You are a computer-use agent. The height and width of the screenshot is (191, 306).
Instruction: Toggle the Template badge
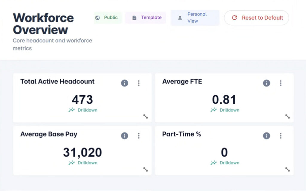[146, 18]
